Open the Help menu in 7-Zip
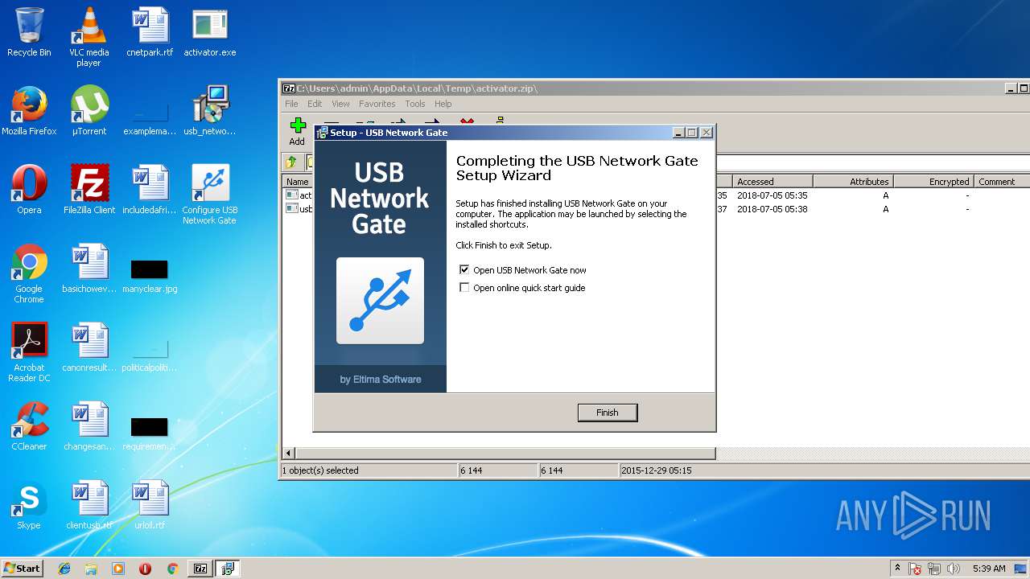Screen dimensions: 1030x579 point(443,104)
